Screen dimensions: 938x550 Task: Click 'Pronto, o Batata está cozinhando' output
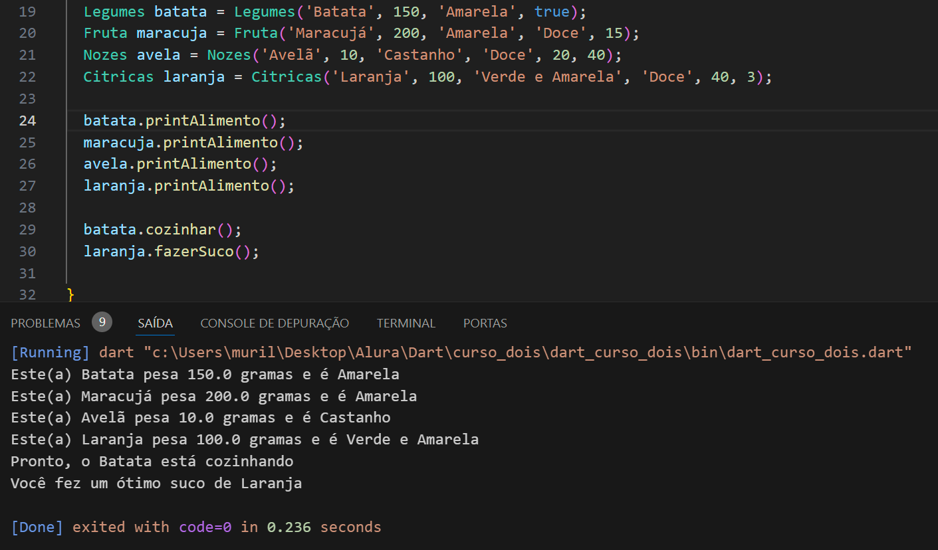click(152, 461)
